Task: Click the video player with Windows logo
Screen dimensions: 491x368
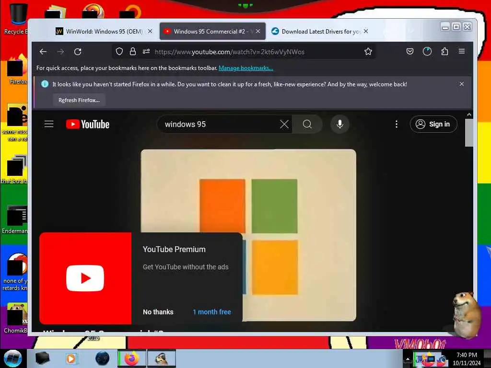Action: pyautogui.click(x=248, y=235)
